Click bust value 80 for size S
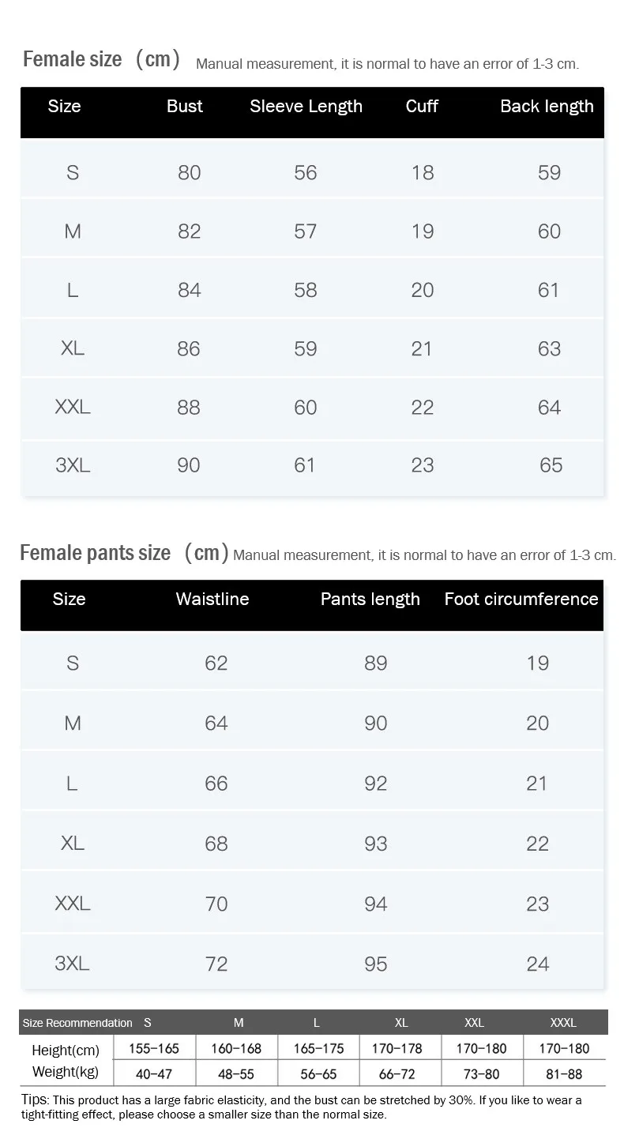624x1139 pixels. tap(190, 173)
